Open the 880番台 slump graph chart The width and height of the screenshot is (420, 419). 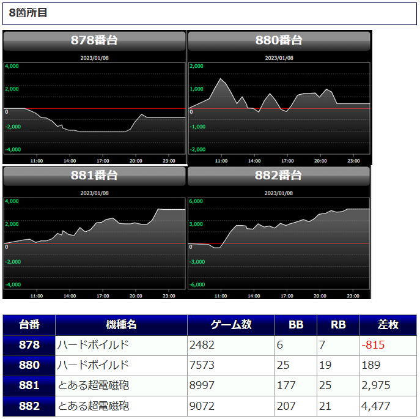[279, 108]
